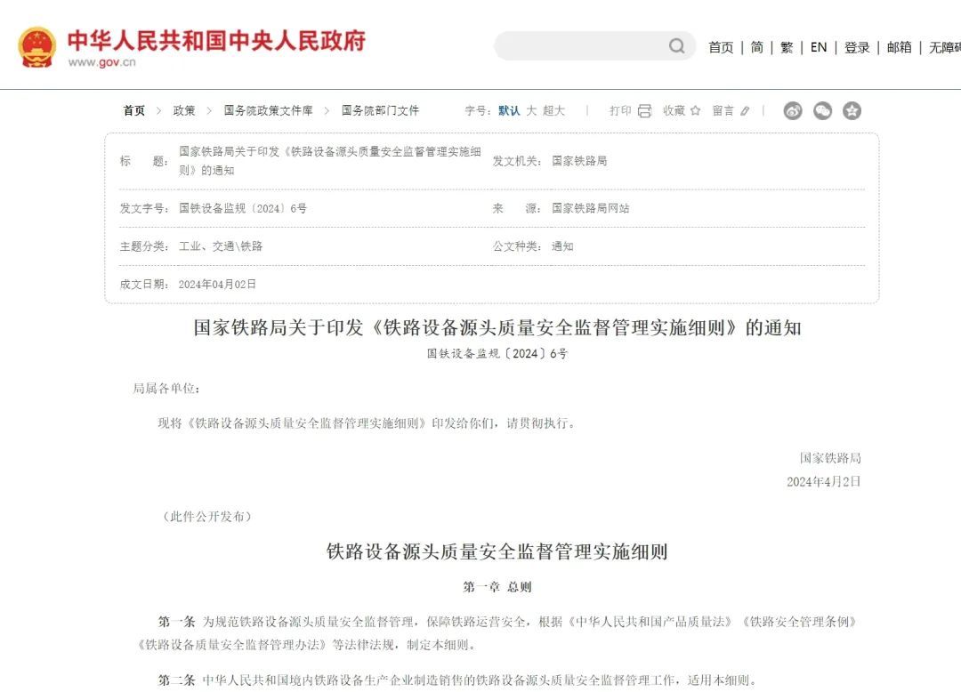Viewport: 961px width, 692px height.
Task: Open the 政策 breadcrumb section
Action: pos(183,110)
